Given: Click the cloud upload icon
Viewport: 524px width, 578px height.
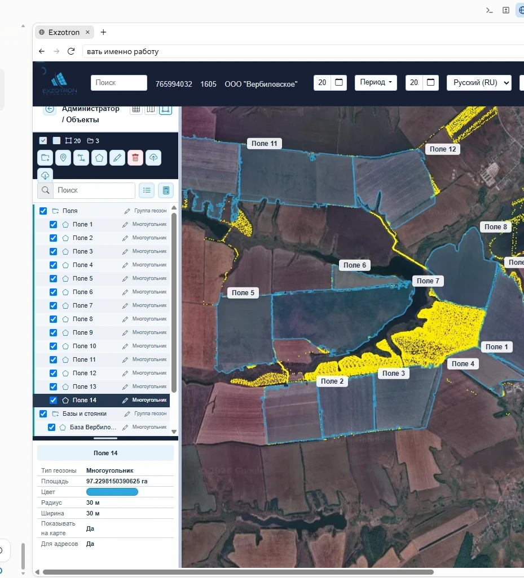Looking at the screenshot, I should pos(153,158).
